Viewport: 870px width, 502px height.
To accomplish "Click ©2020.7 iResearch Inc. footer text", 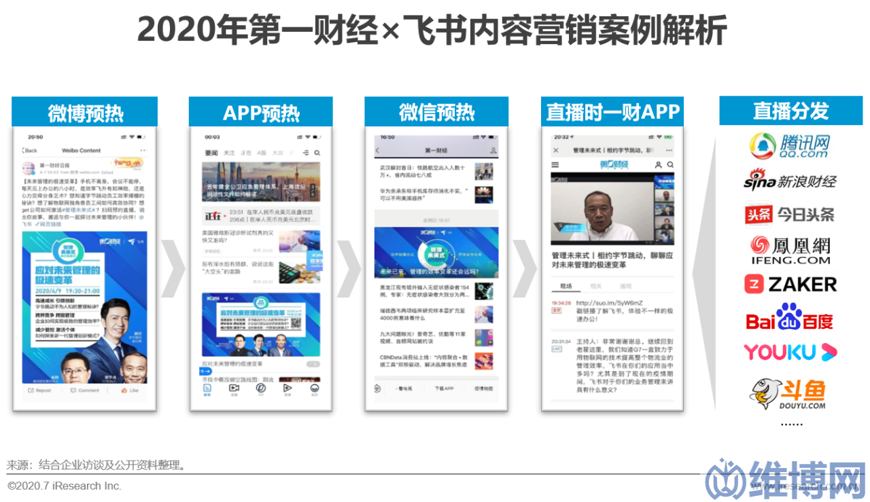I will coord(65,486).
